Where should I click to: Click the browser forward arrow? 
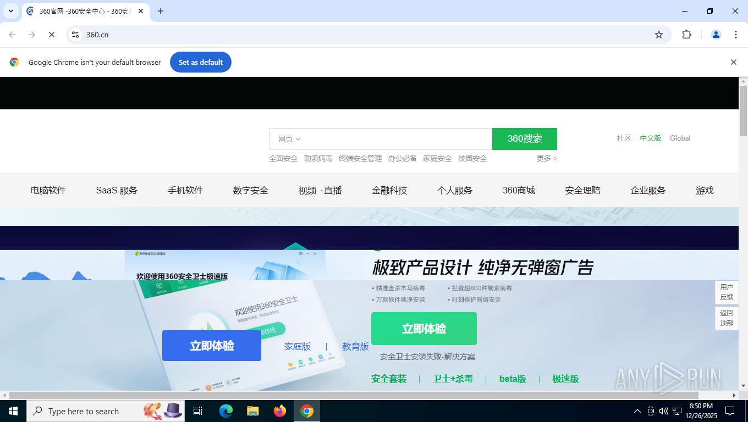point(32,35)
